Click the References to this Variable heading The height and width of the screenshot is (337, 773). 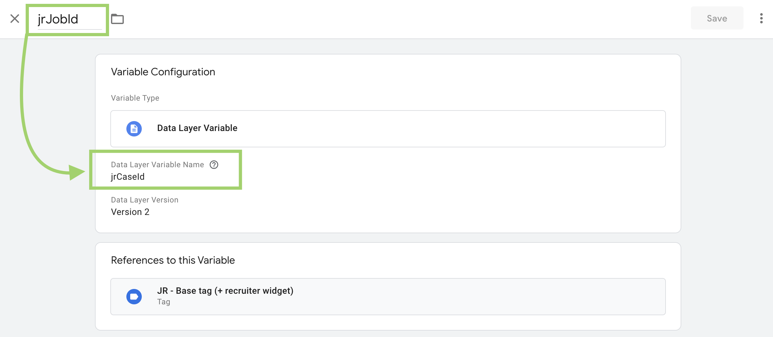tap(173, 260)
